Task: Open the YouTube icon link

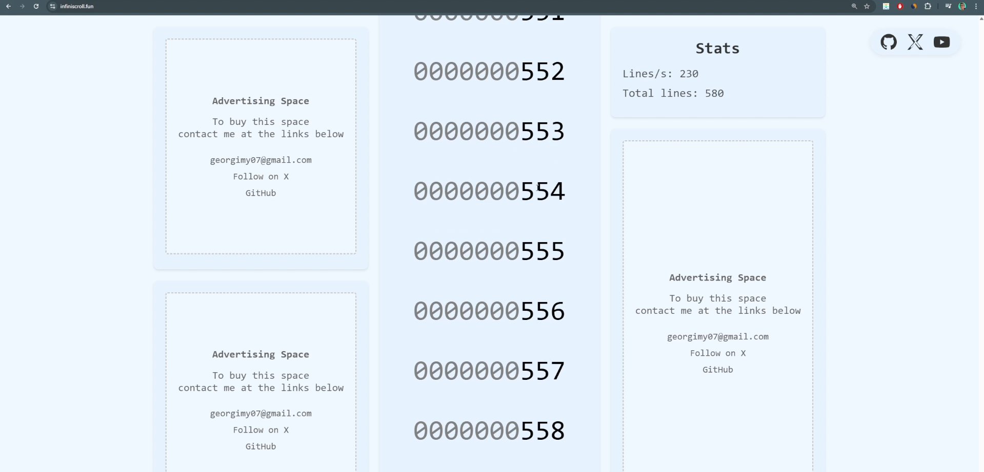Action: tap(941, 42)
